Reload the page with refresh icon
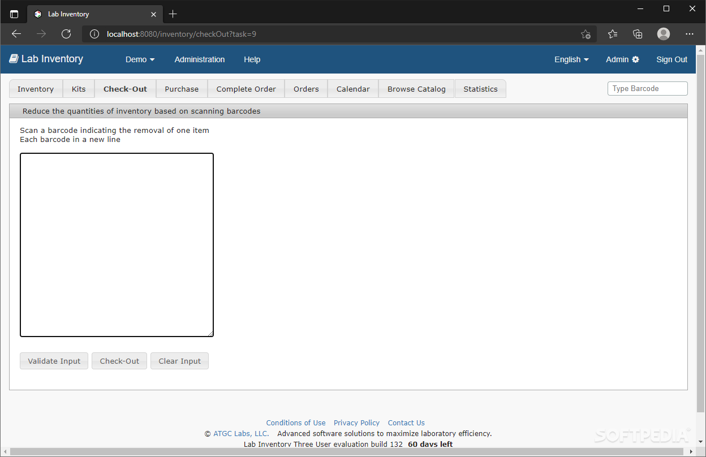Image resolution: width=706 pixels, height=457 pixels. 66,34
